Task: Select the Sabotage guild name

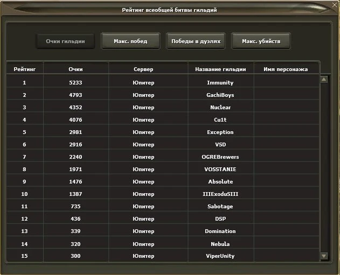Action: click(x=220, y=206)
